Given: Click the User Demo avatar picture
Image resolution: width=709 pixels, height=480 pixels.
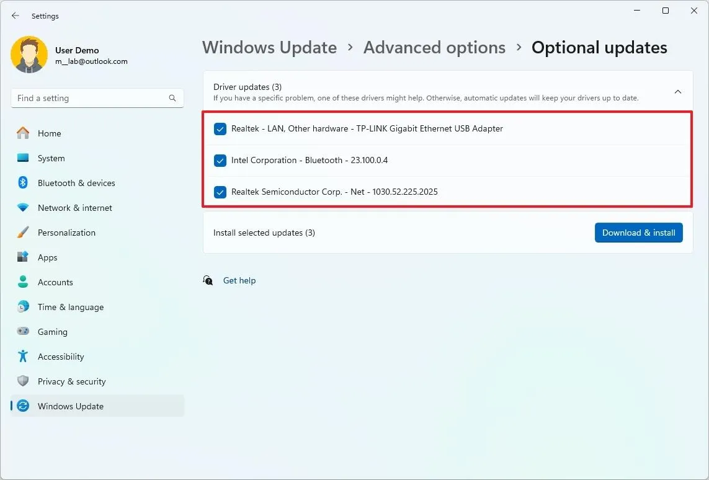Looking at the screenshot, I should click(x=29, y=55).
